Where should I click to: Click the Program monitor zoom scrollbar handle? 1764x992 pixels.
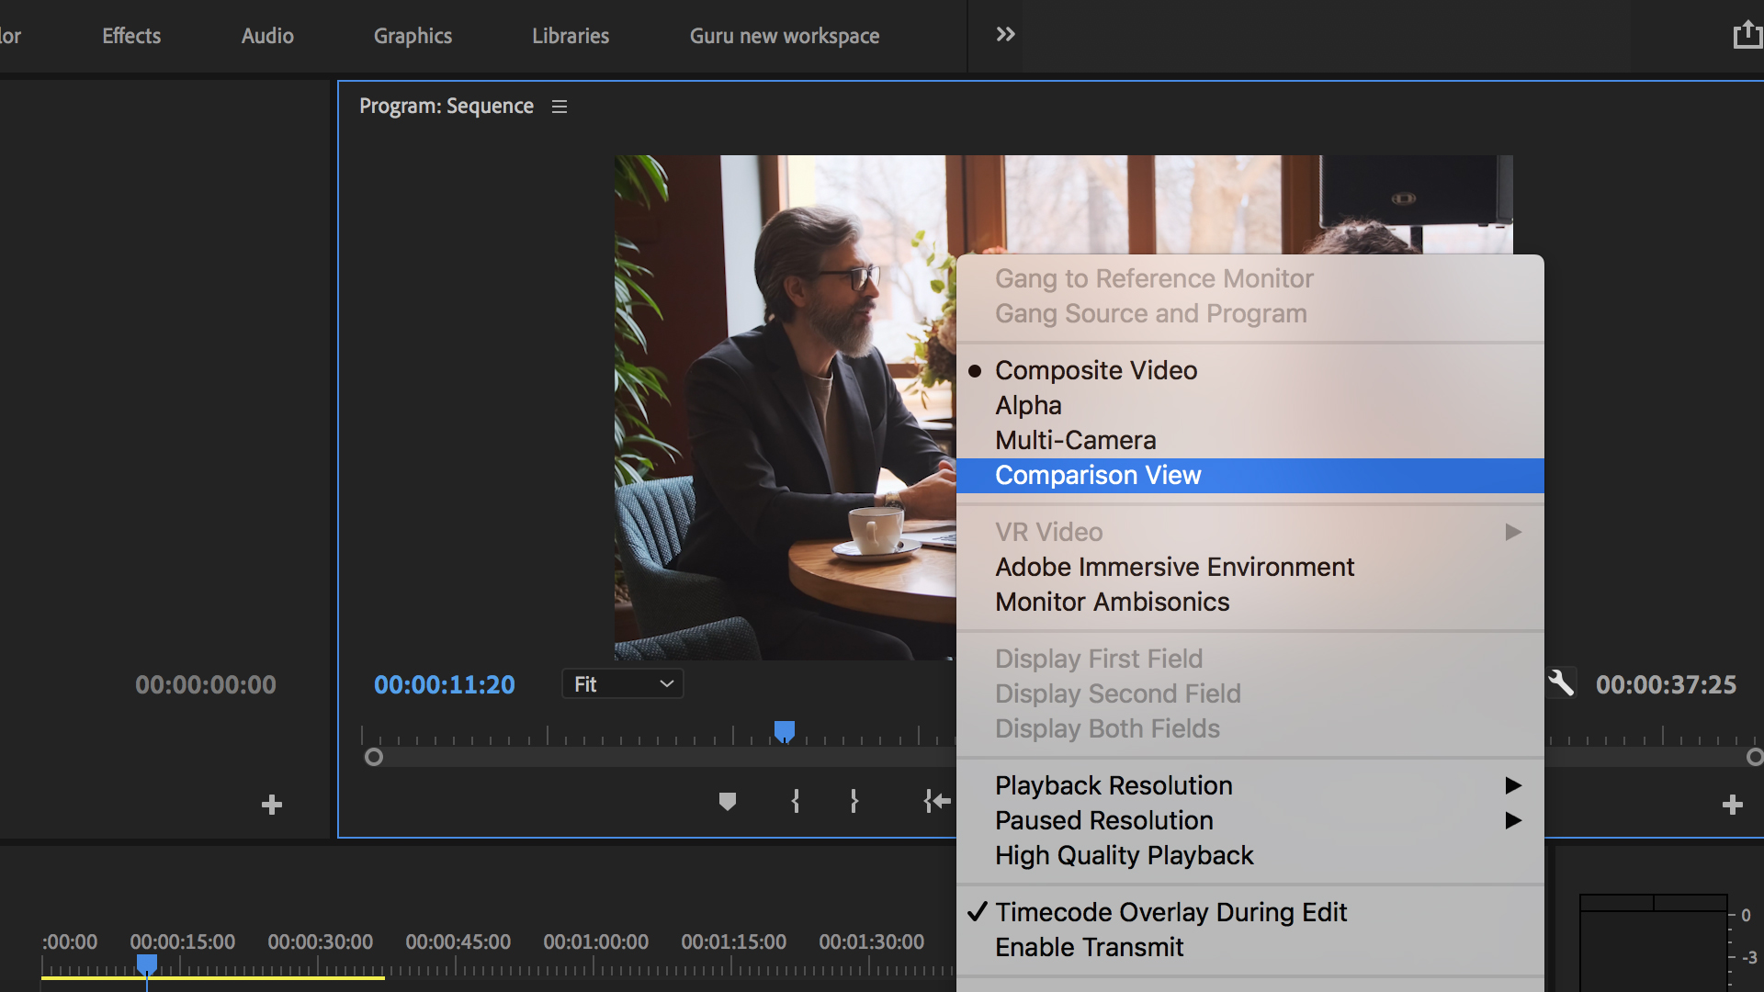point(375,757)
